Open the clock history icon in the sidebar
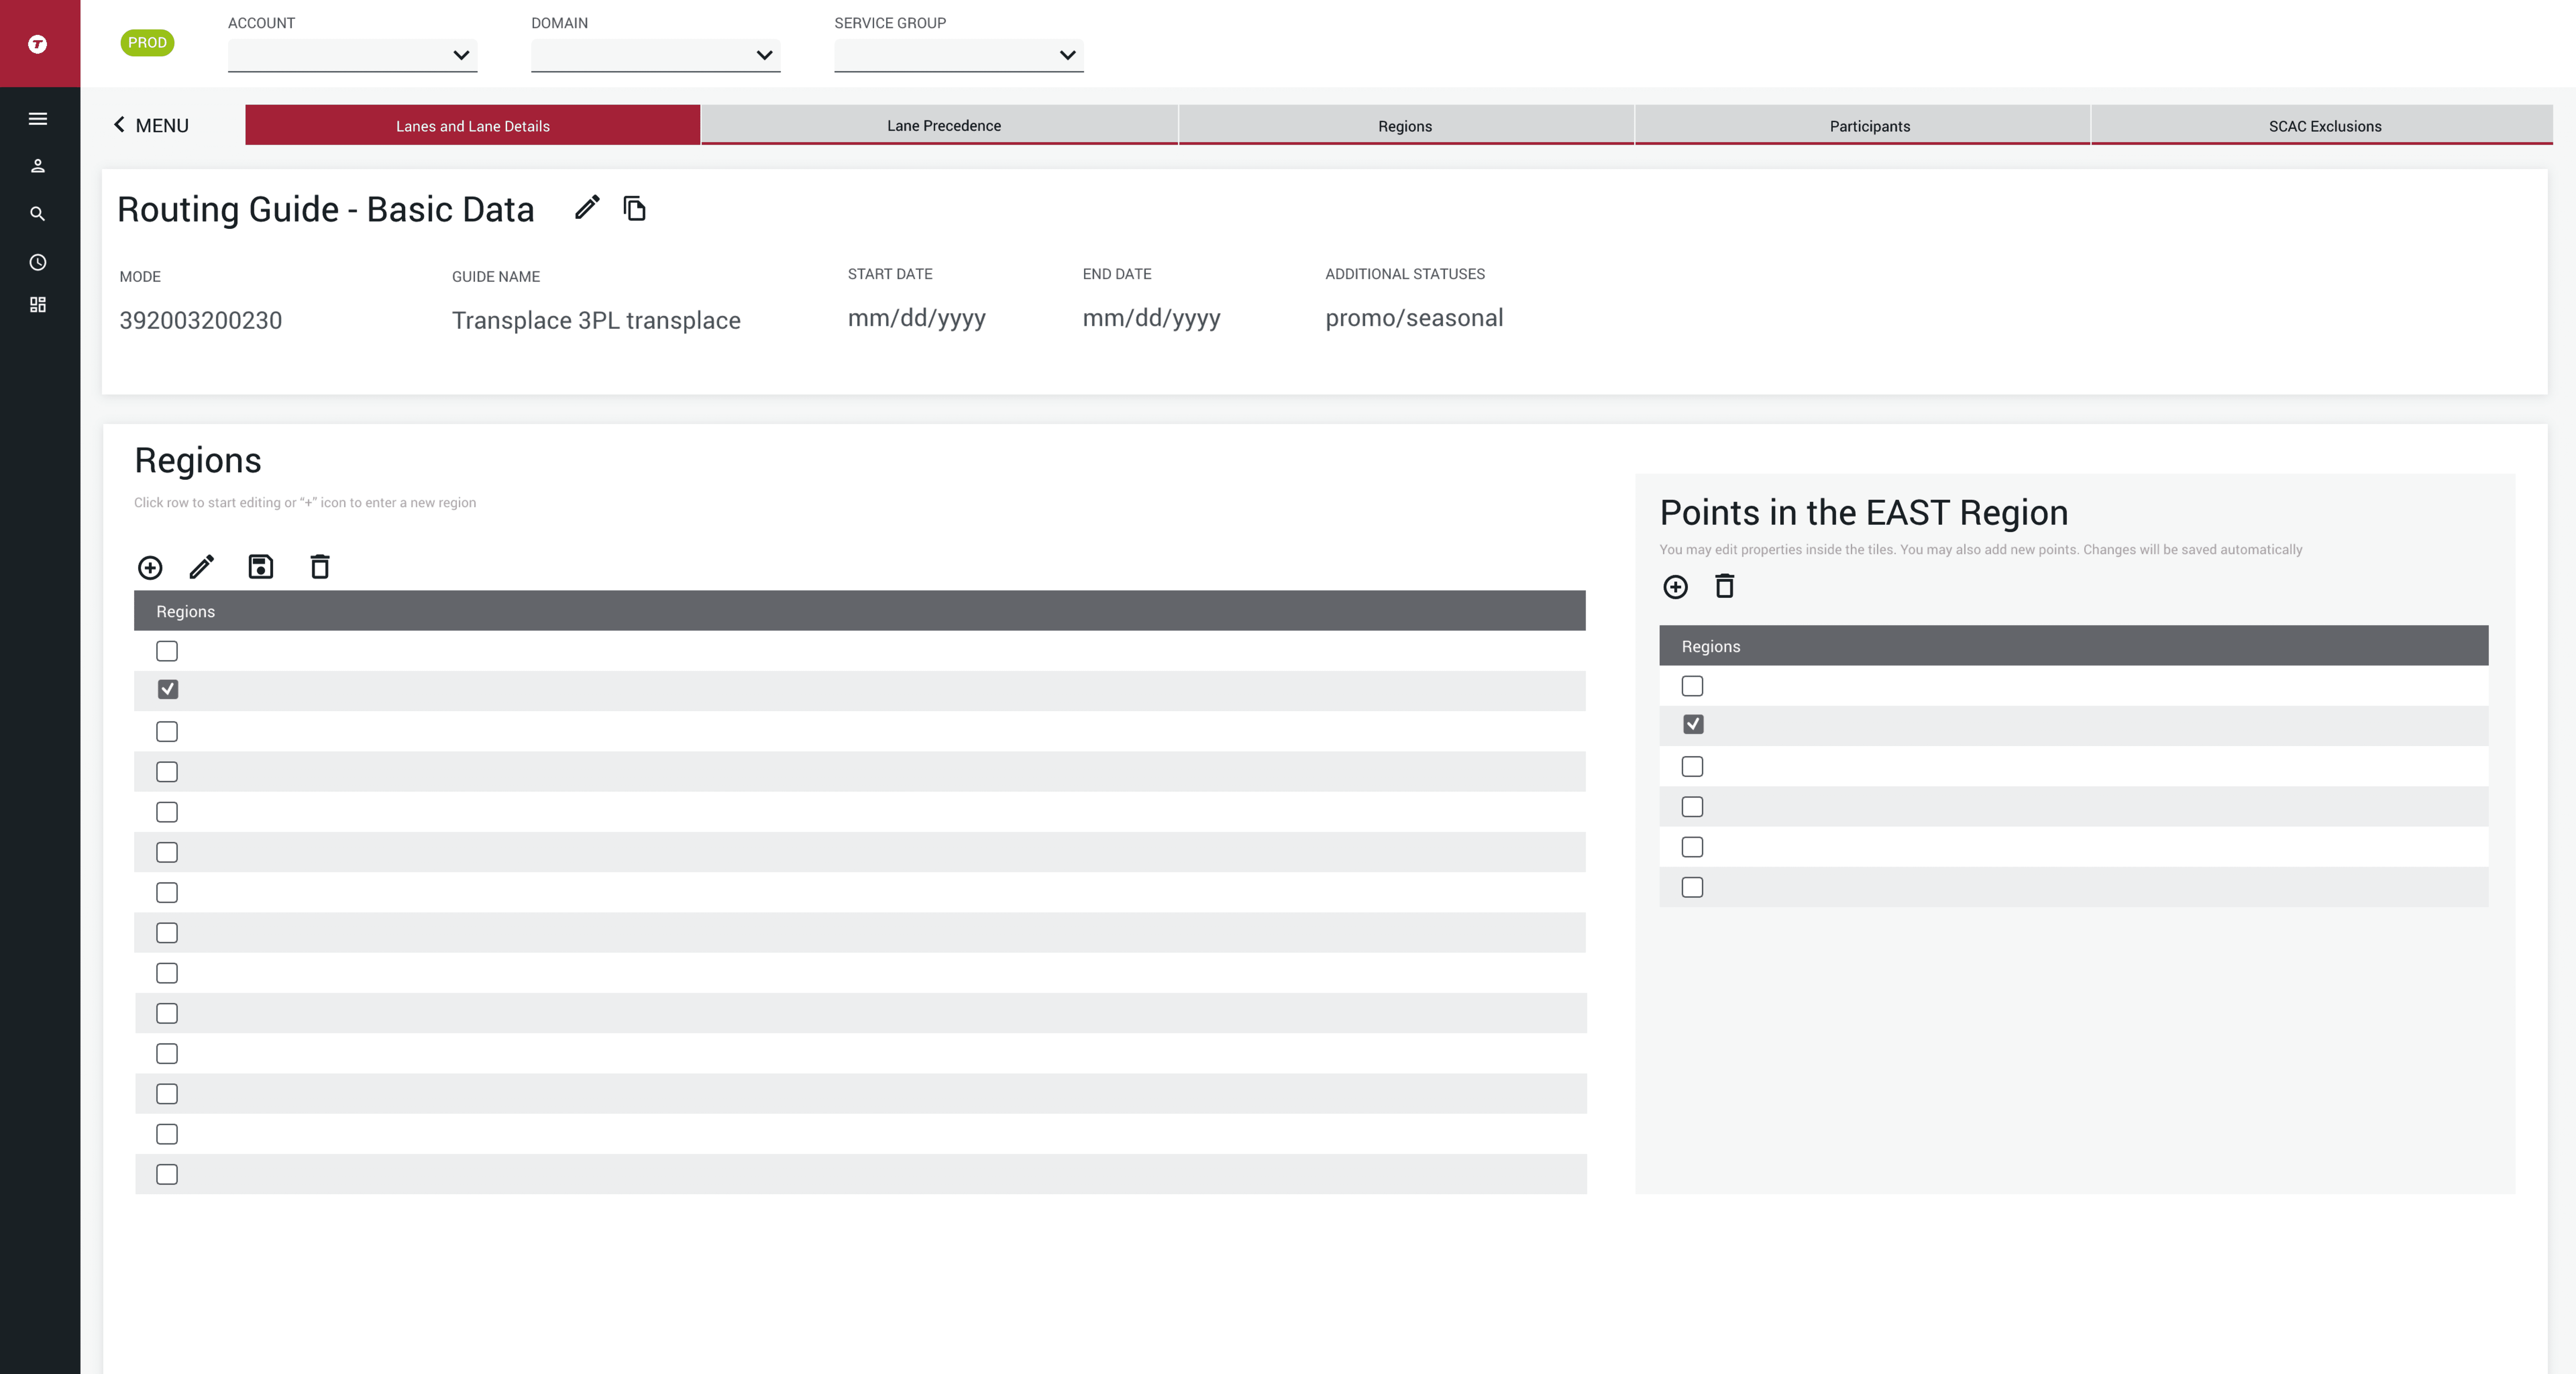This screenshot has width=2576, height=1374. [38, 262]
